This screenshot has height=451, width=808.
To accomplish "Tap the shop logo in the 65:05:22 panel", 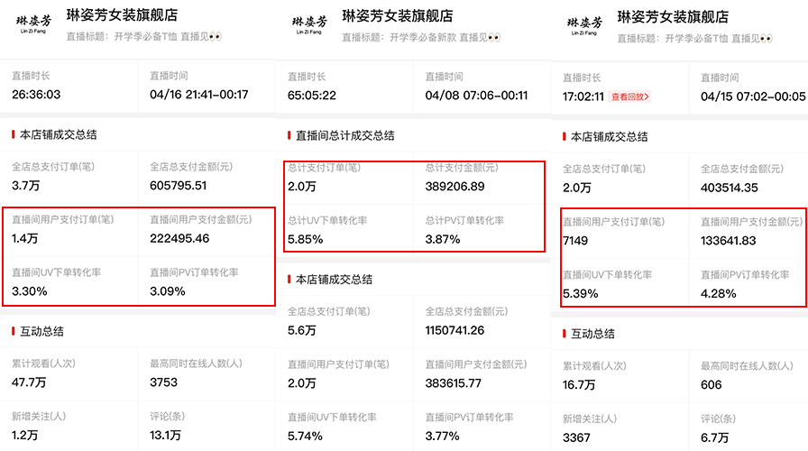I will (x=309, y=24).
